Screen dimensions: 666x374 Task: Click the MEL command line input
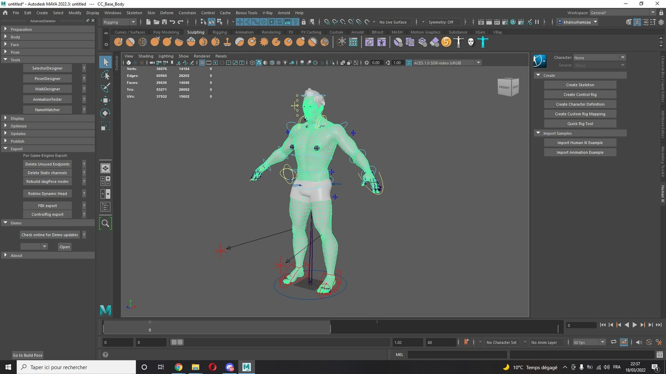(457, 355)
